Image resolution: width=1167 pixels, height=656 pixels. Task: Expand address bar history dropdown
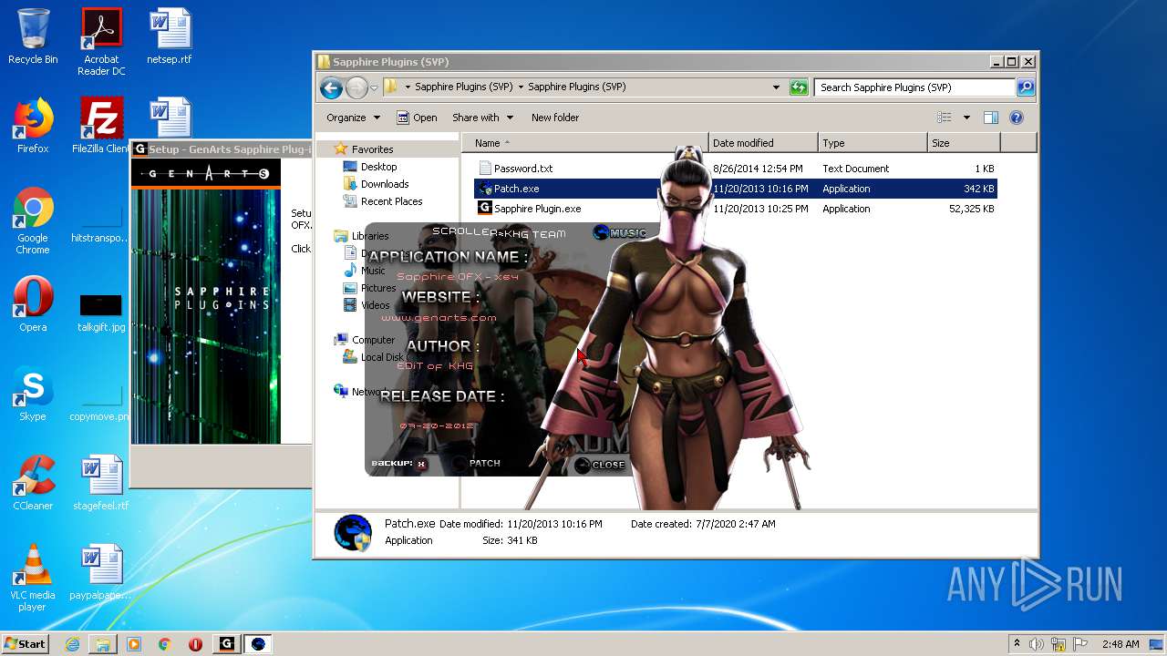[776, 87]
